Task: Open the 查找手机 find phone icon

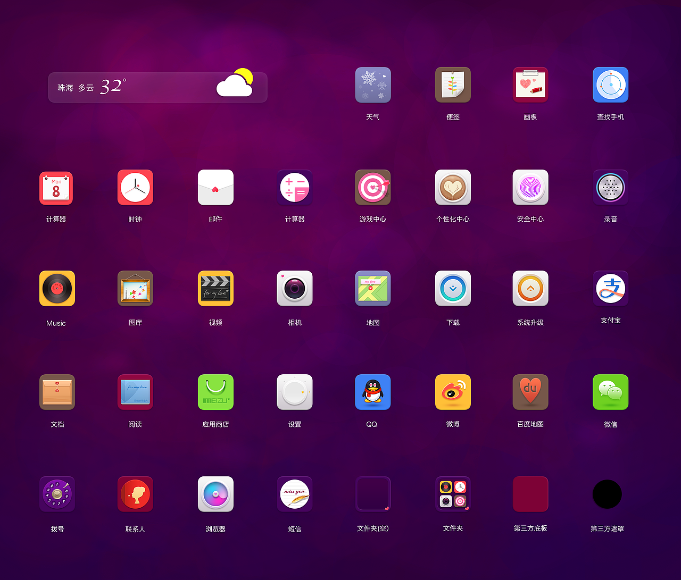Action: [x=611, y=85]
